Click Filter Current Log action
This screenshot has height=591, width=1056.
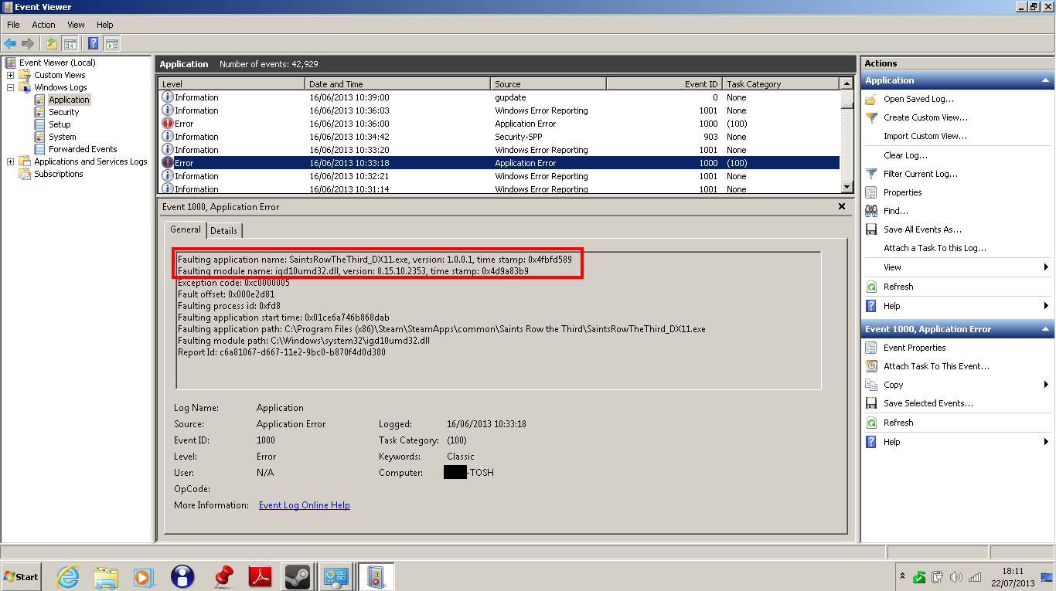pos(921,174)
